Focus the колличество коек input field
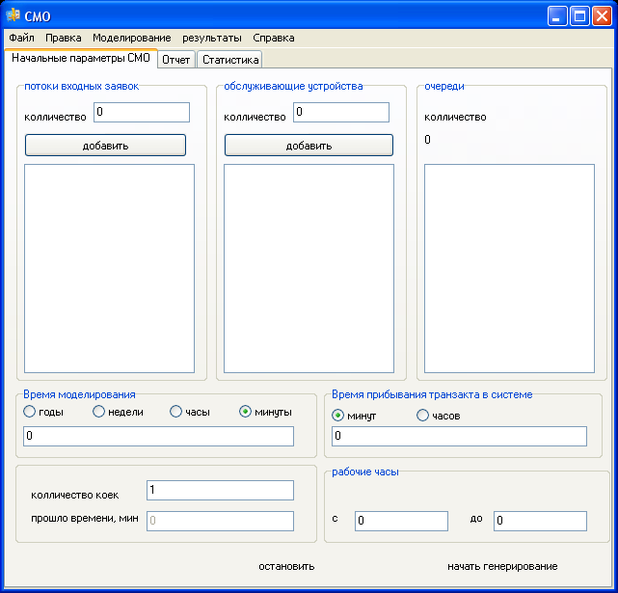Image resolution: width=618 pixels, height=593 pixels. 220,491
